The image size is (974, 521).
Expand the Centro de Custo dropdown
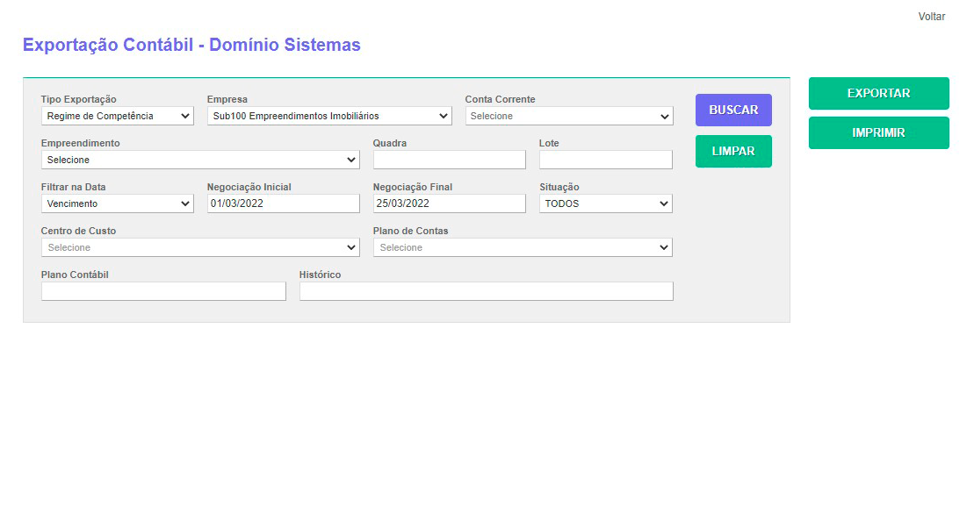point(200,247)
